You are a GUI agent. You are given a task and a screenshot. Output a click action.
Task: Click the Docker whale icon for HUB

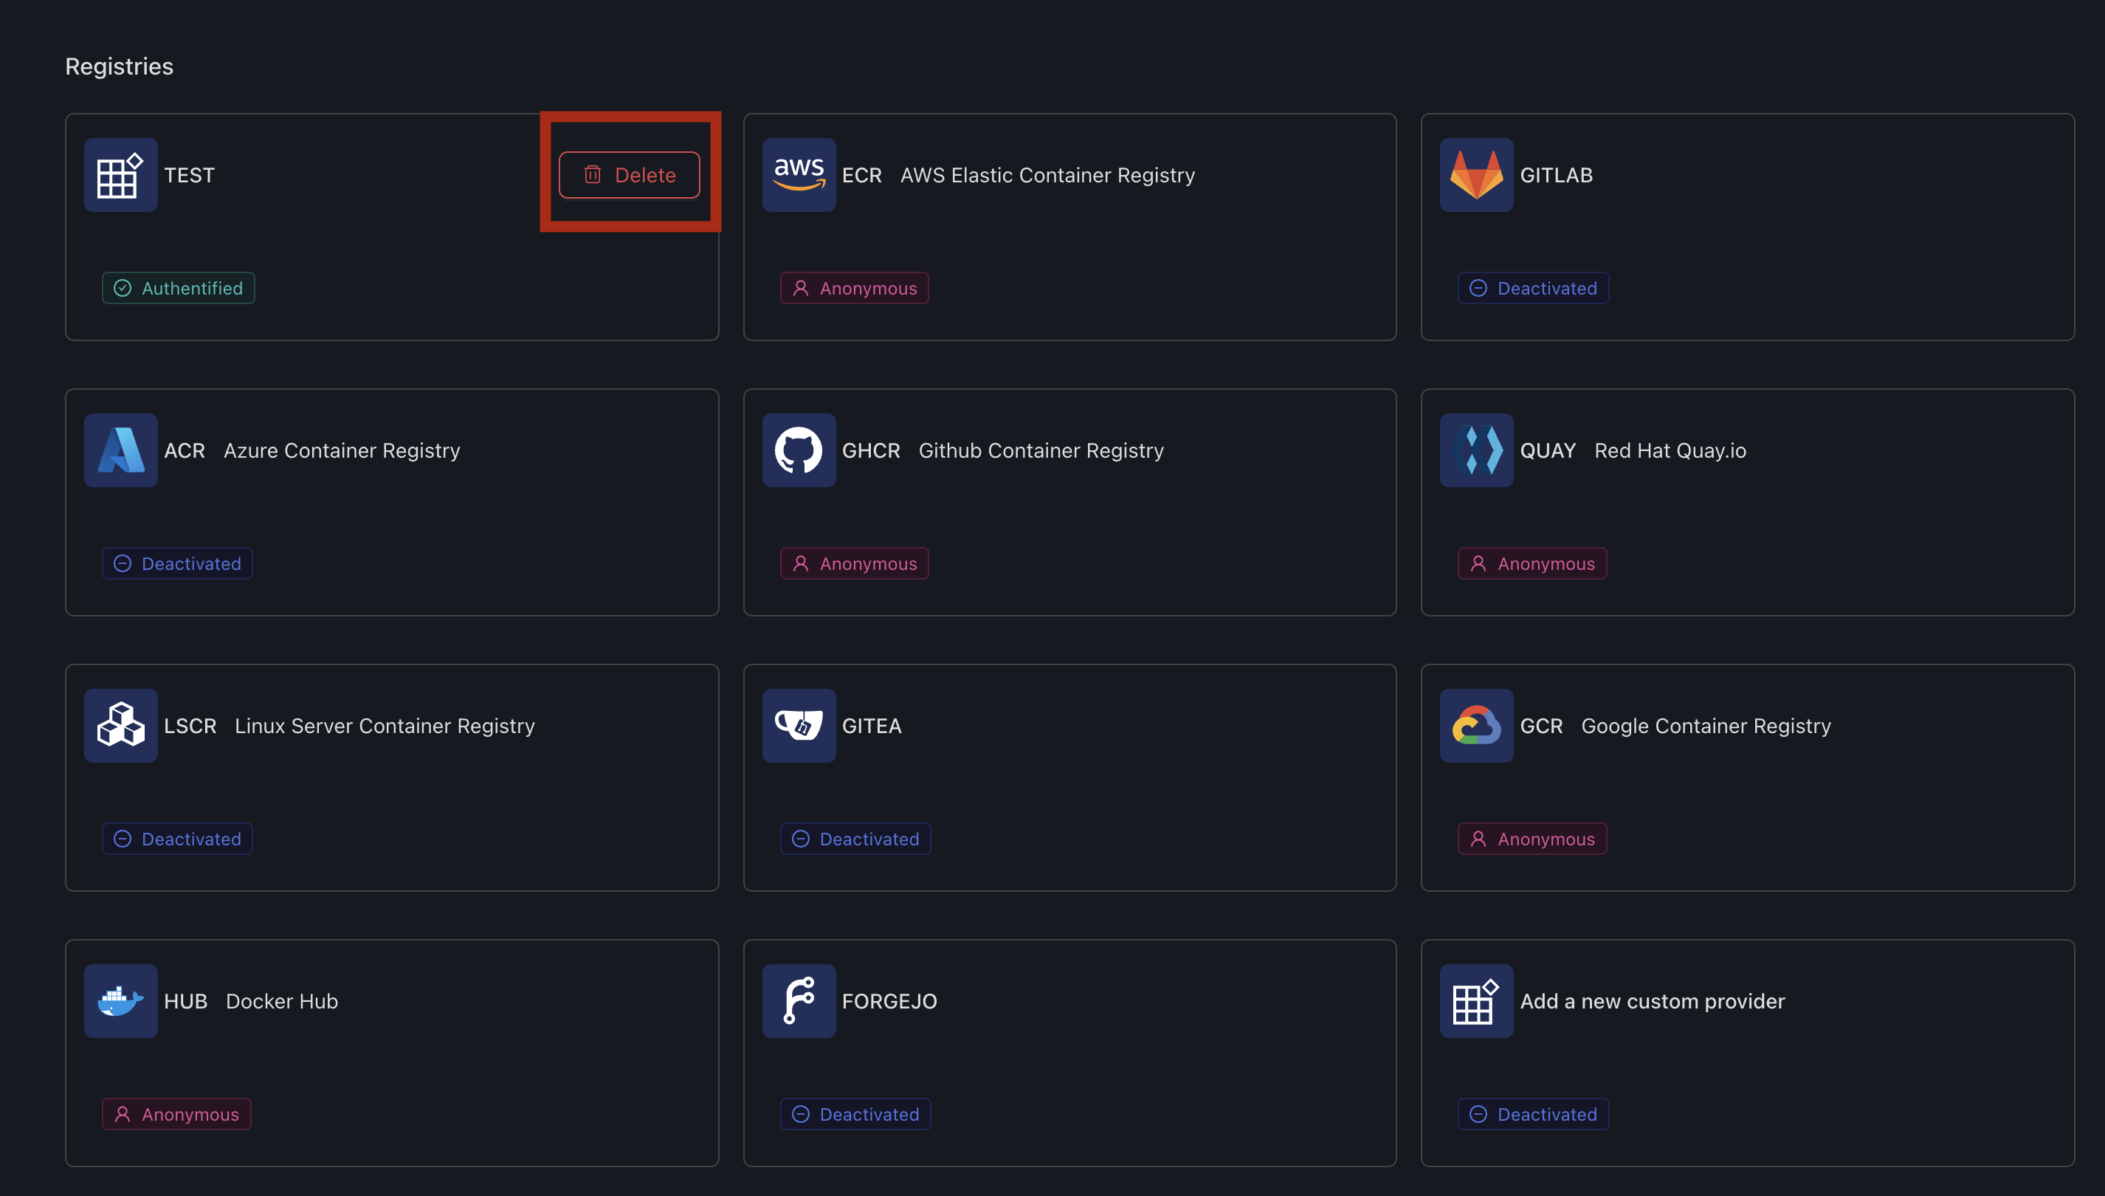[x=121, y=1000]
